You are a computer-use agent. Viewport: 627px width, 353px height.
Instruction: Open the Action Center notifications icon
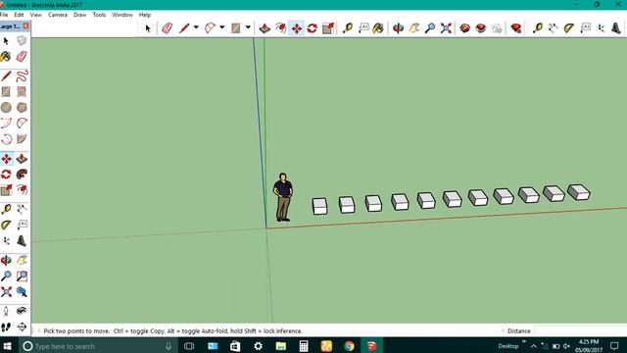pyautogui.click(x=614, y=346)
